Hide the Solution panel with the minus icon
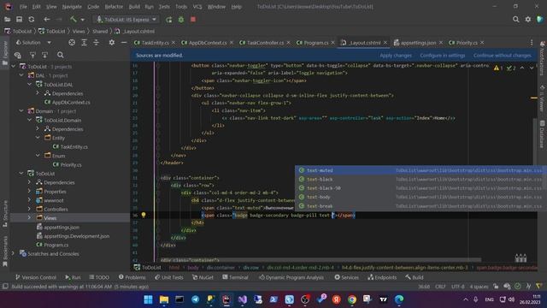Image resolution: width=547 pixels, height=308 pixels. [124, 43]
